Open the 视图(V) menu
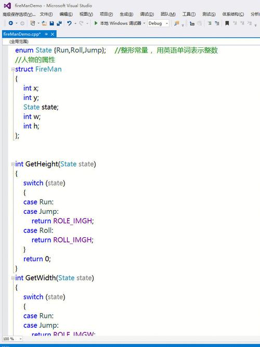This screenshot has height=347, width=260. click(86, 14)
